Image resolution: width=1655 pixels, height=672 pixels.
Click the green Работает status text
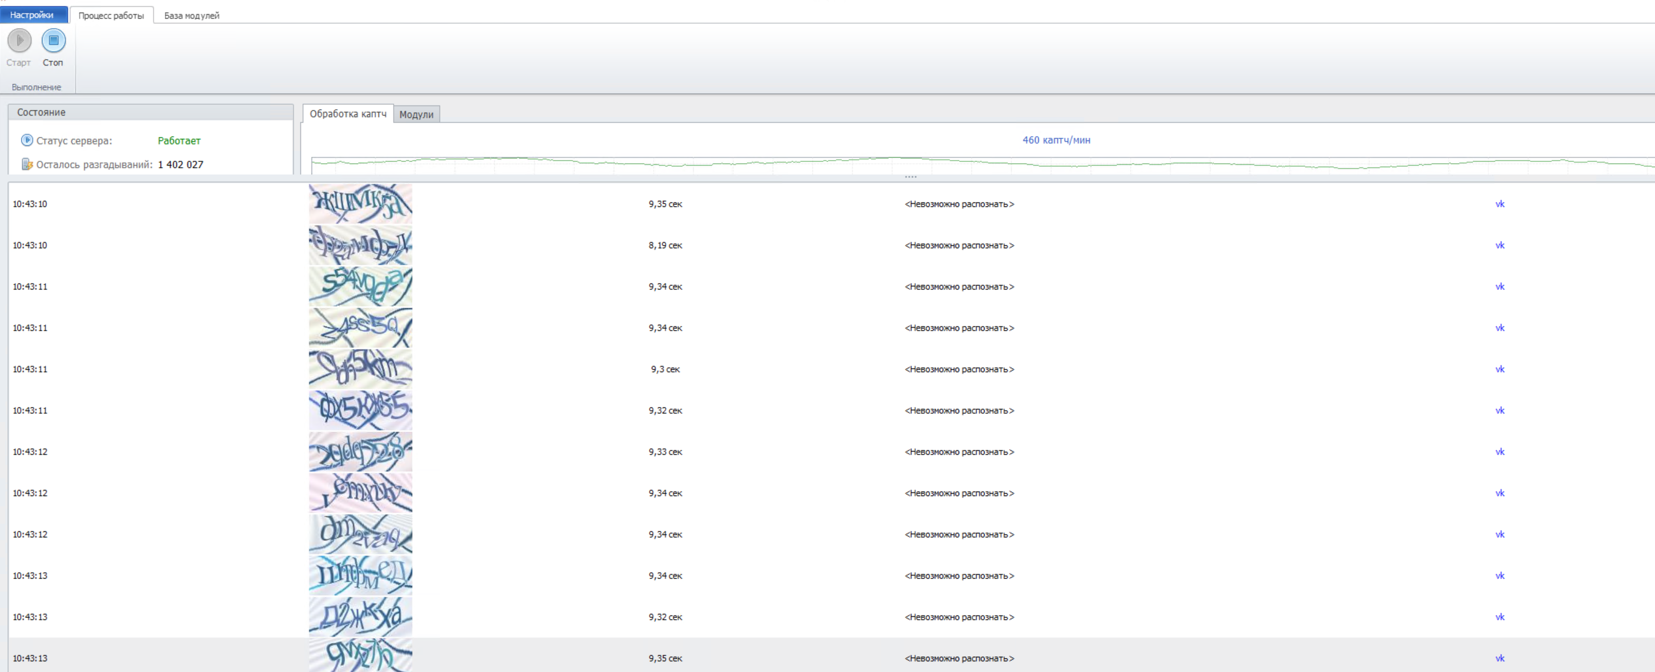point(179,140)
